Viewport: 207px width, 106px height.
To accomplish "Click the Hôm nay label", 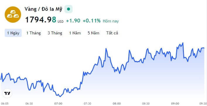I will 111,21.
